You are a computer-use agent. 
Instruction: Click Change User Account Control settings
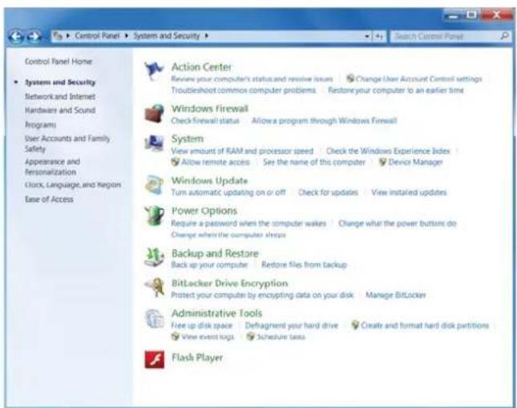click(418, 79)
